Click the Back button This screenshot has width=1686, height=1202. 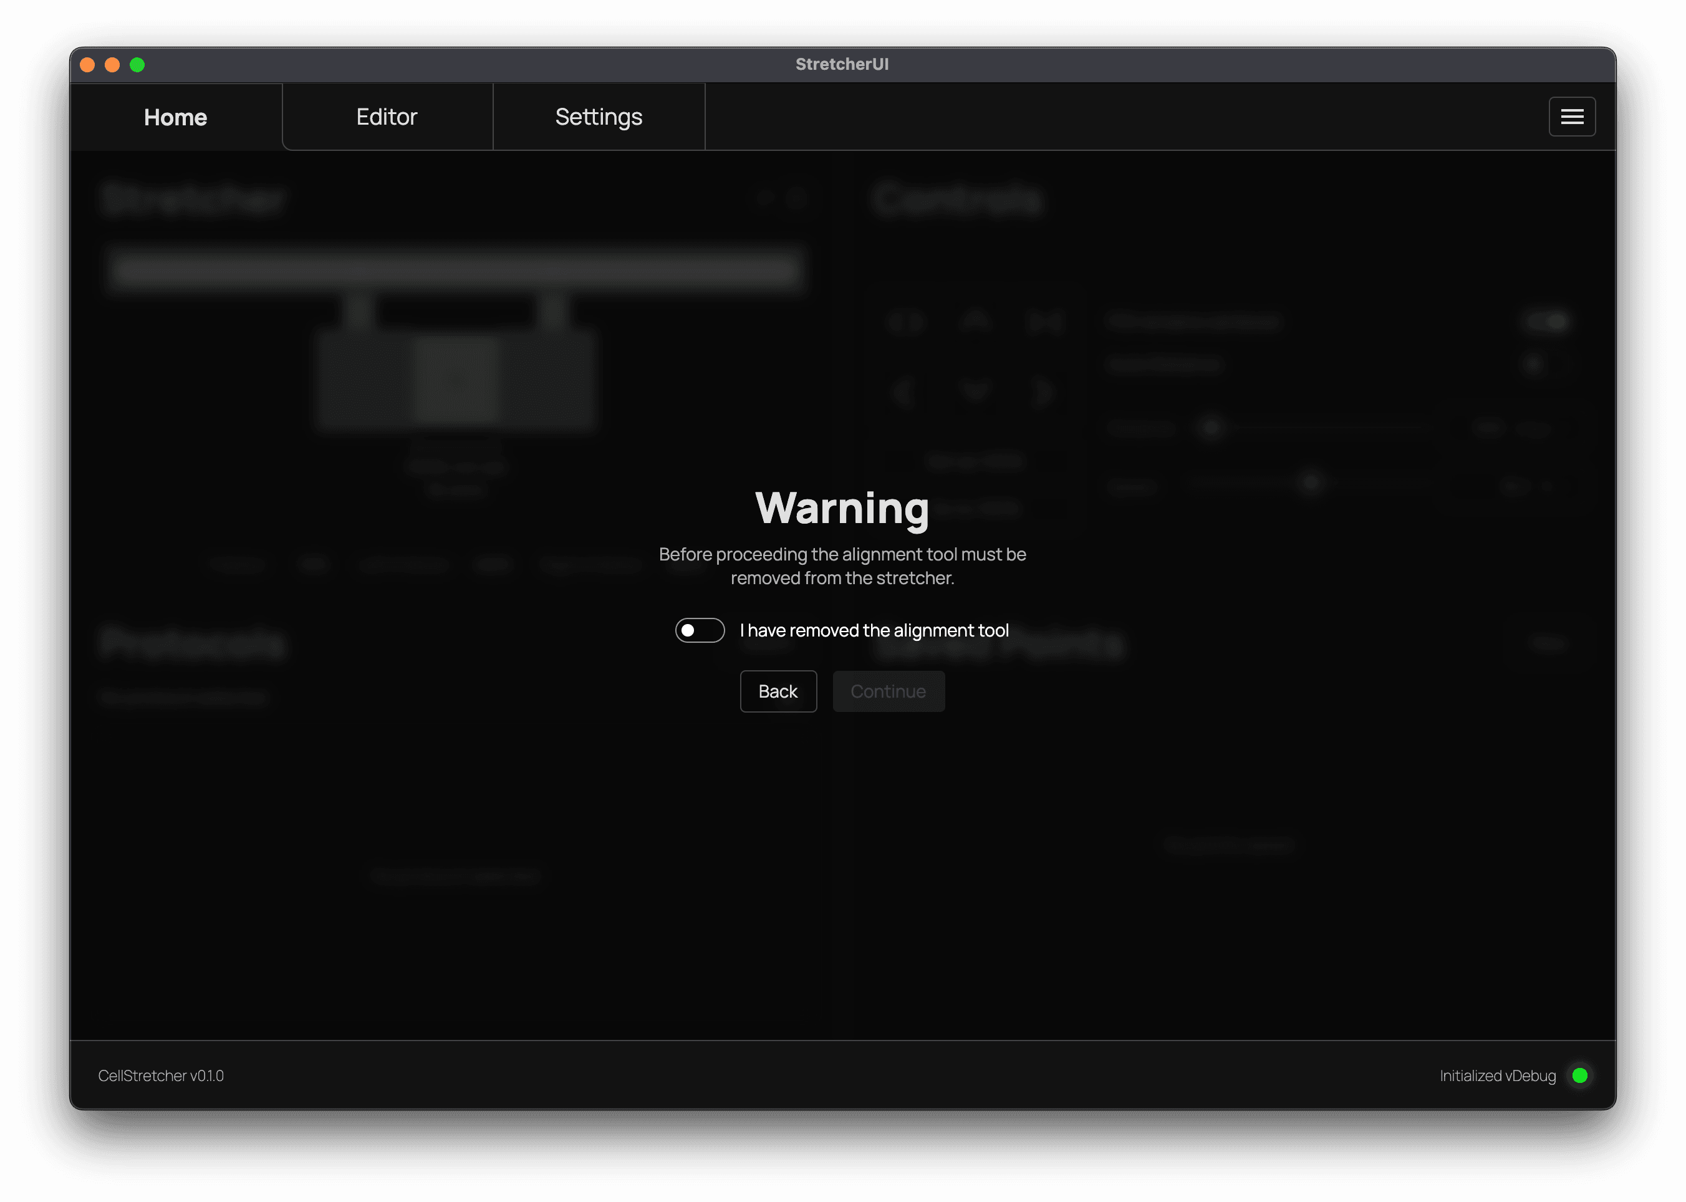click(x=778, y=691)
